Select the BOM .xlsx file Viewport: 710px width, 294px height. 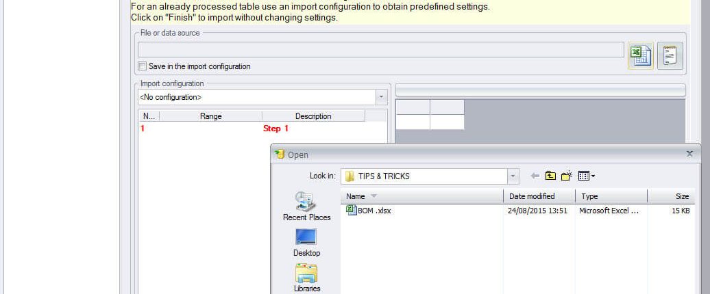point(374,211)
